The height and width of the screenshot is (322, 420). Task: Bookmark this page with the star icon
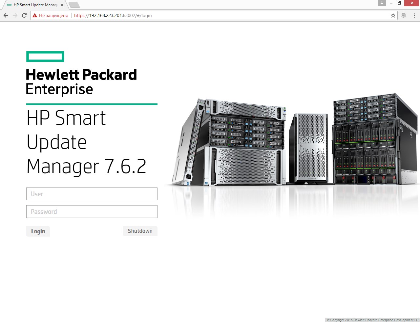tap(393, 15)
